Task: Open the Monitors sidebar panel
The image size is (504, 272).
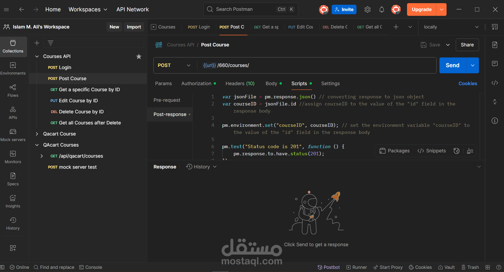Action: (x=13, y=157)
